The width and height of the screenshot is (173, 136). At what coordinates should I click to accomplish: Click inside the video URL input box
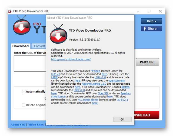[30, 64]
